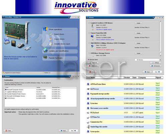This screenshot has width=167, height=134.
Task: Click Back in the Confirmation window
Action: click(x=63, y=131)
